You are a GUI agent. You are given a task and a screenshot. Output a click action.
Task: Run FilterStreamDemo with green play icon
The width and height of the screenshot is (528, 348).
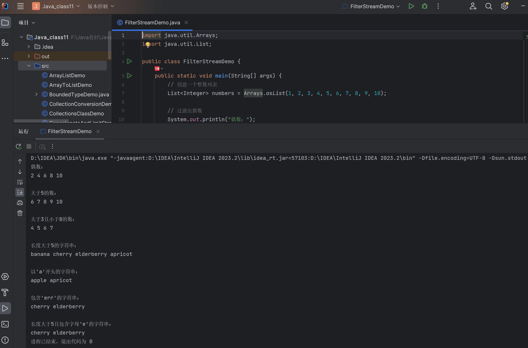tap(411, 6)
